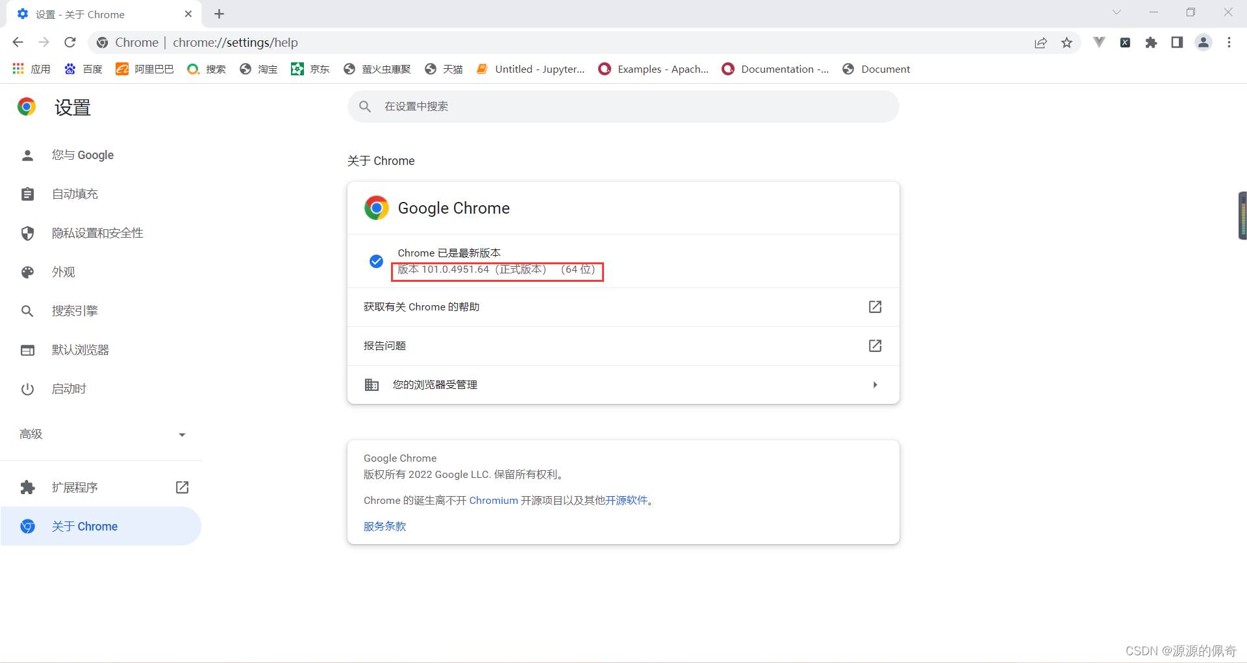
Task: Open the browser profile avatar icon
Action: (1203, 42)
